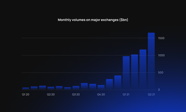Click the Q3 20 axis label
This screenshot has width=186, height=112.
click(76, 94)
